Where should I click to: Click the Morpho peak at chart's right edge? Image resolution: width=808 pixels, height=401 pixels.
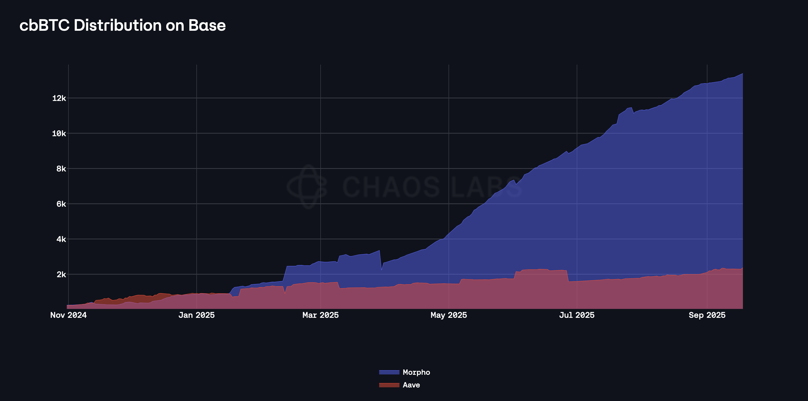pyautogui.click(x=742, y=74)
